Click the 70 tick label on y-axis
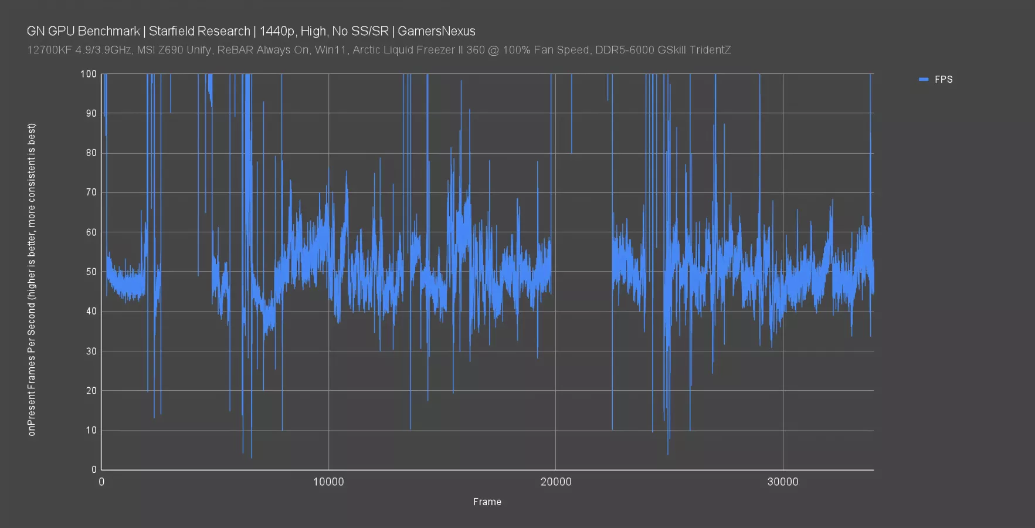Screen dimensions: 1035x528 (x=91, y=192)
